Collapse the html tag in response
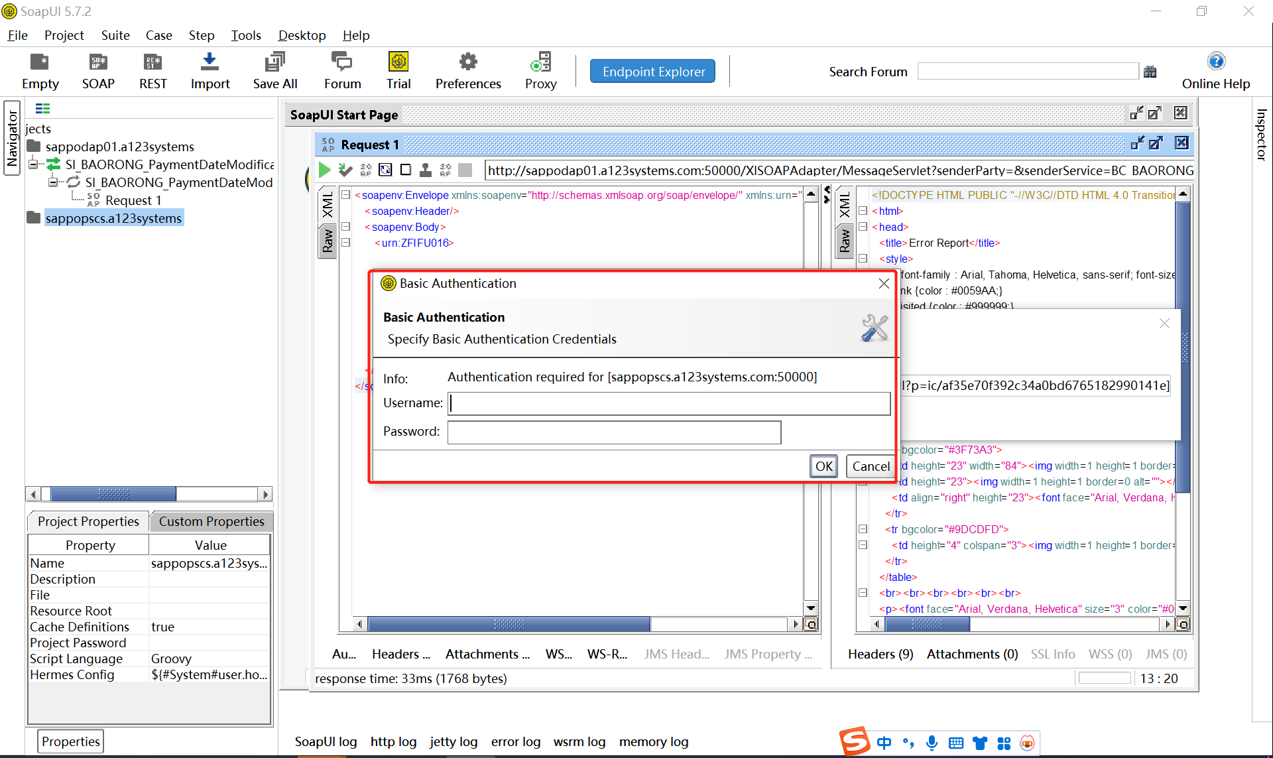The image size is (1273, 758). 863,211
